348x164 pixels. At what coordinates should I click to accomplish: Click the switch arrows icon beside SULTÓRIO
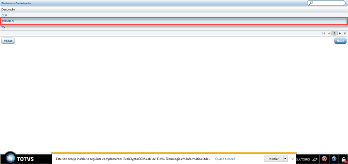(x=315, y=159)
